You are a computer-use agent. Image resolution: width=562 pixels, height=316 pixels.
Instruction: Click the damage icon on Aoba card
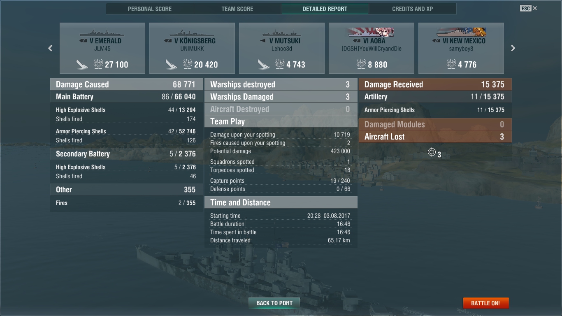[361, 64]
